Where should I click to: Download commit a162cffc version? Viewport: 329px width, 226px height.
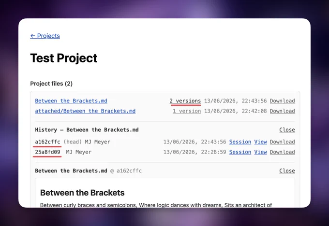283,142
